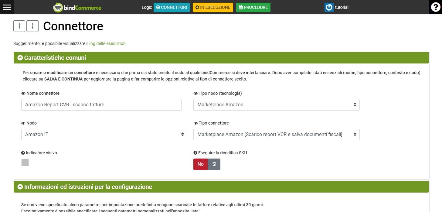Open the Tipo connettore dropdown
This screenshot has height=212, width=442.
[276, 135]
